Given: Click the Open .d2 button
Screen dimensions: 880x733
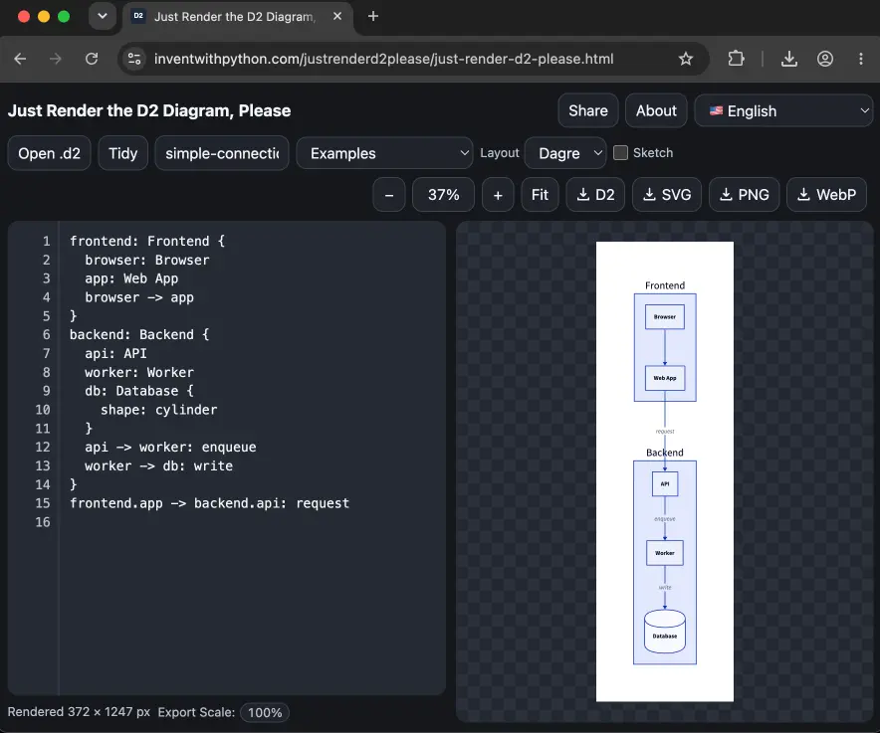Looking at the screenshot, I should [50, 153].
